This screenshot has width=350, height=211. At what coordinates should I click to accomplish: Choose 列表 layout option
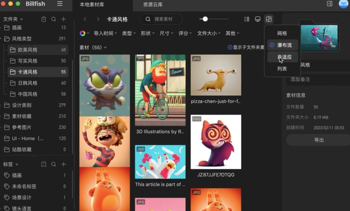coord(283,69)
